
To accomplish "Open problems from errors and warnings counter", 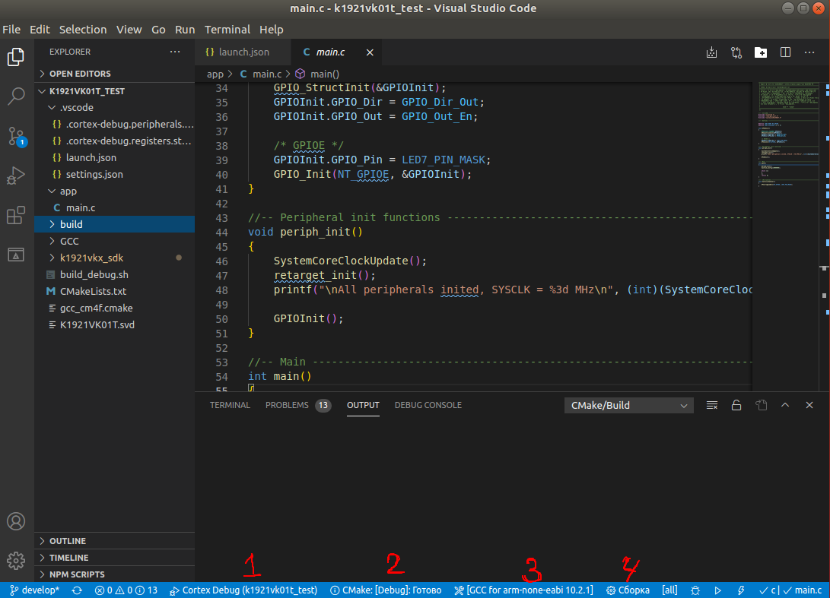I will (x=126, y=590).
